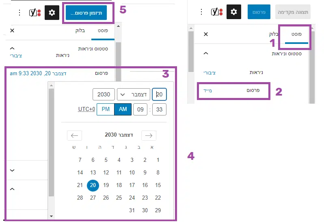Switch to פוסט tab in the right panel
324x222 pixels.
click(x=296, y=34)
